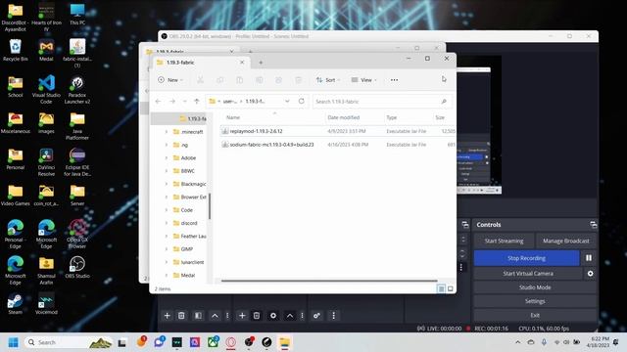
Task: Show hidden system tray icons chevron
Action: tap(518, 342)
